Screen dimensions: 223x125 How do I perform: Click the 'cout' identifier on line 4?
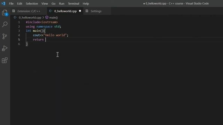point(36,35)
